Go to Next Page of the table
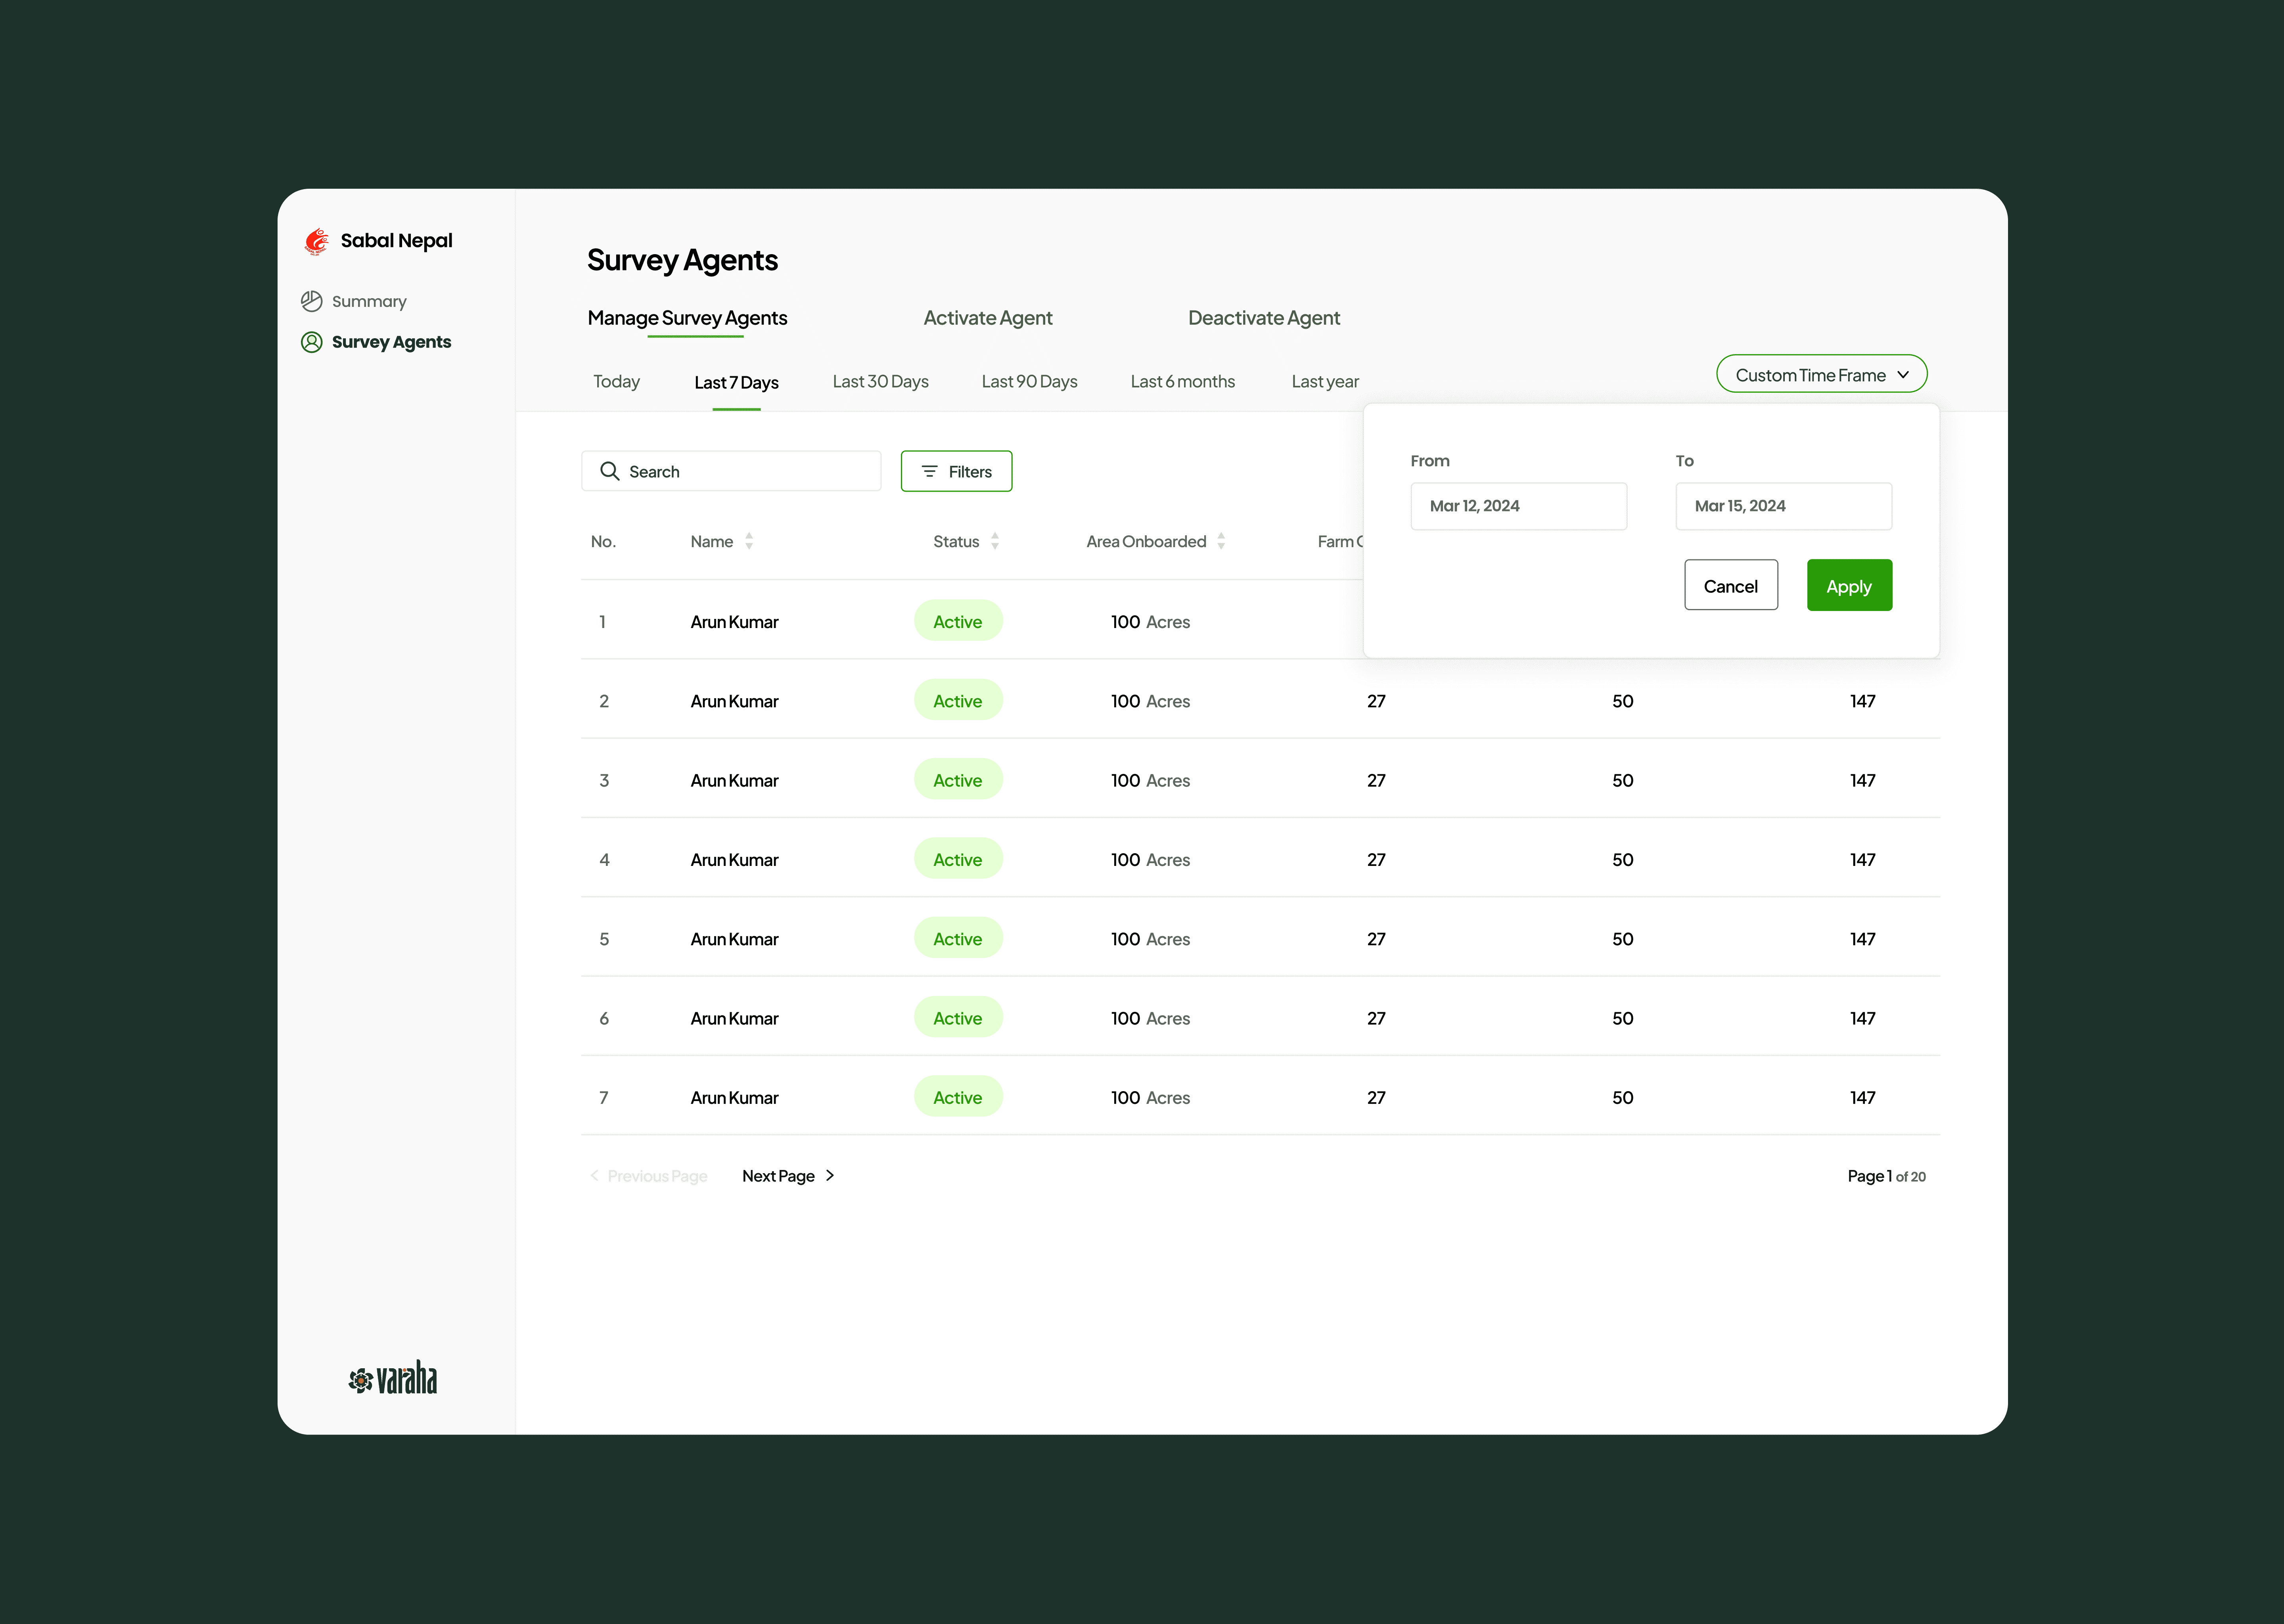 point(787,1176)
